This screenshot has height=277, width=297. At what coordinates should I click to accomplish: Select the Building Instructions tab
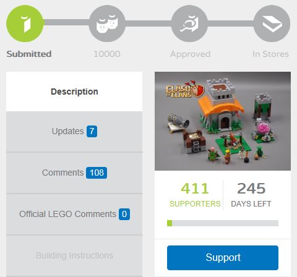point(74,255)
